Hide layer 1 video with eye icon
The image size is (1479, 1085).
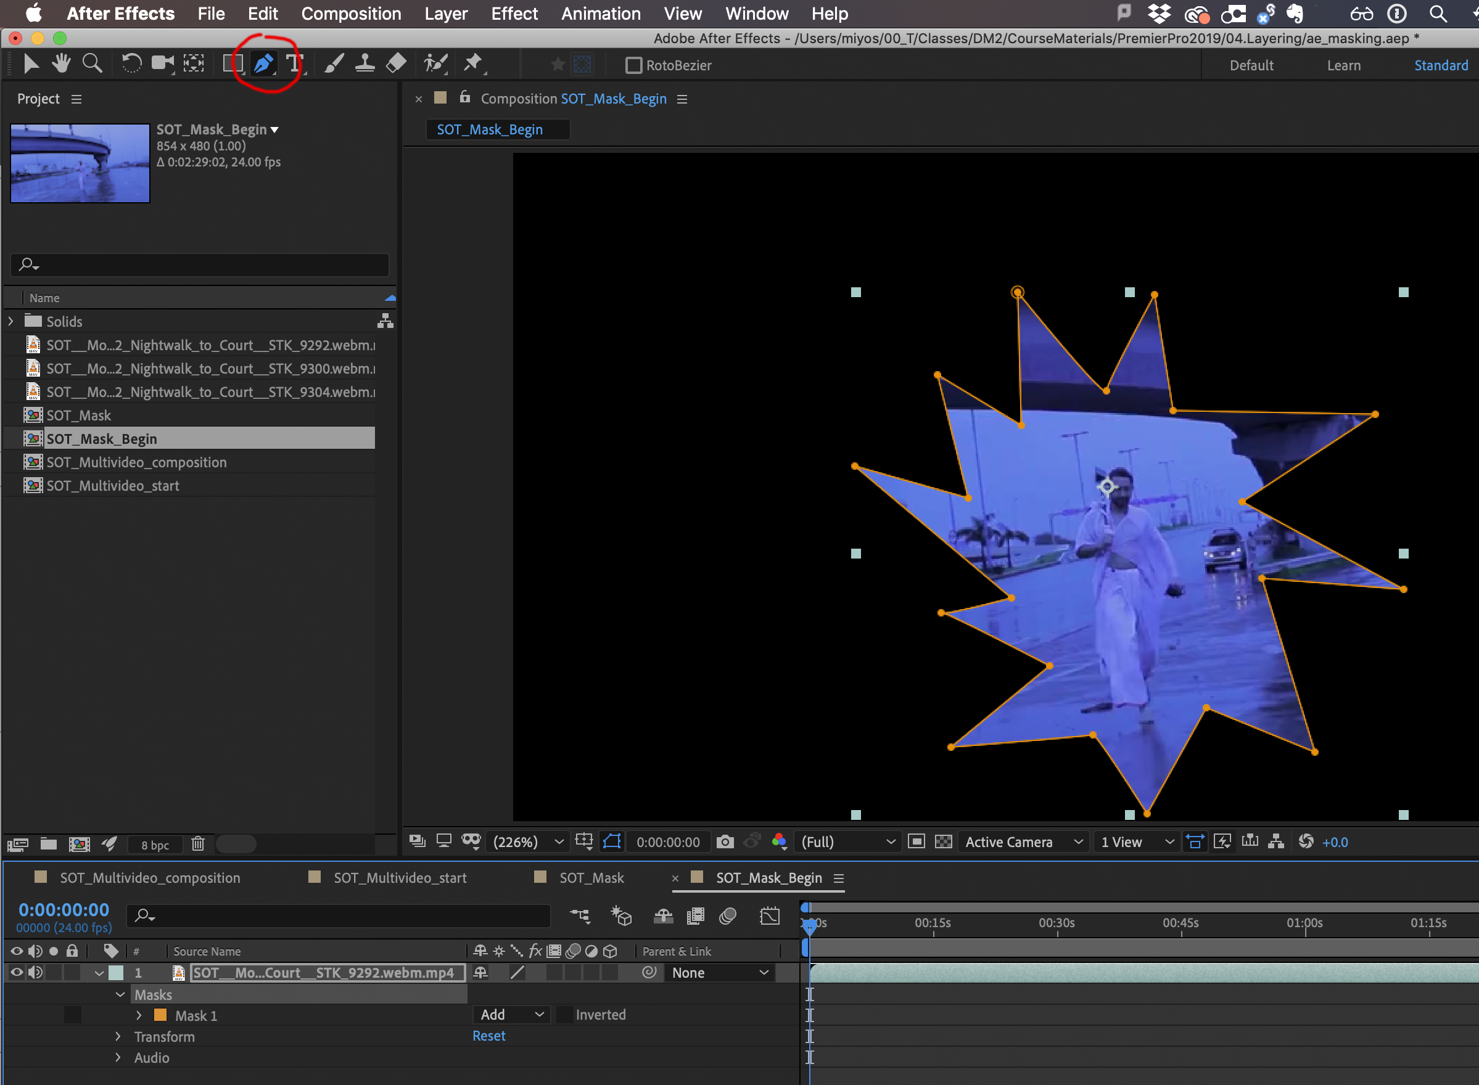[x=17, y=973]
